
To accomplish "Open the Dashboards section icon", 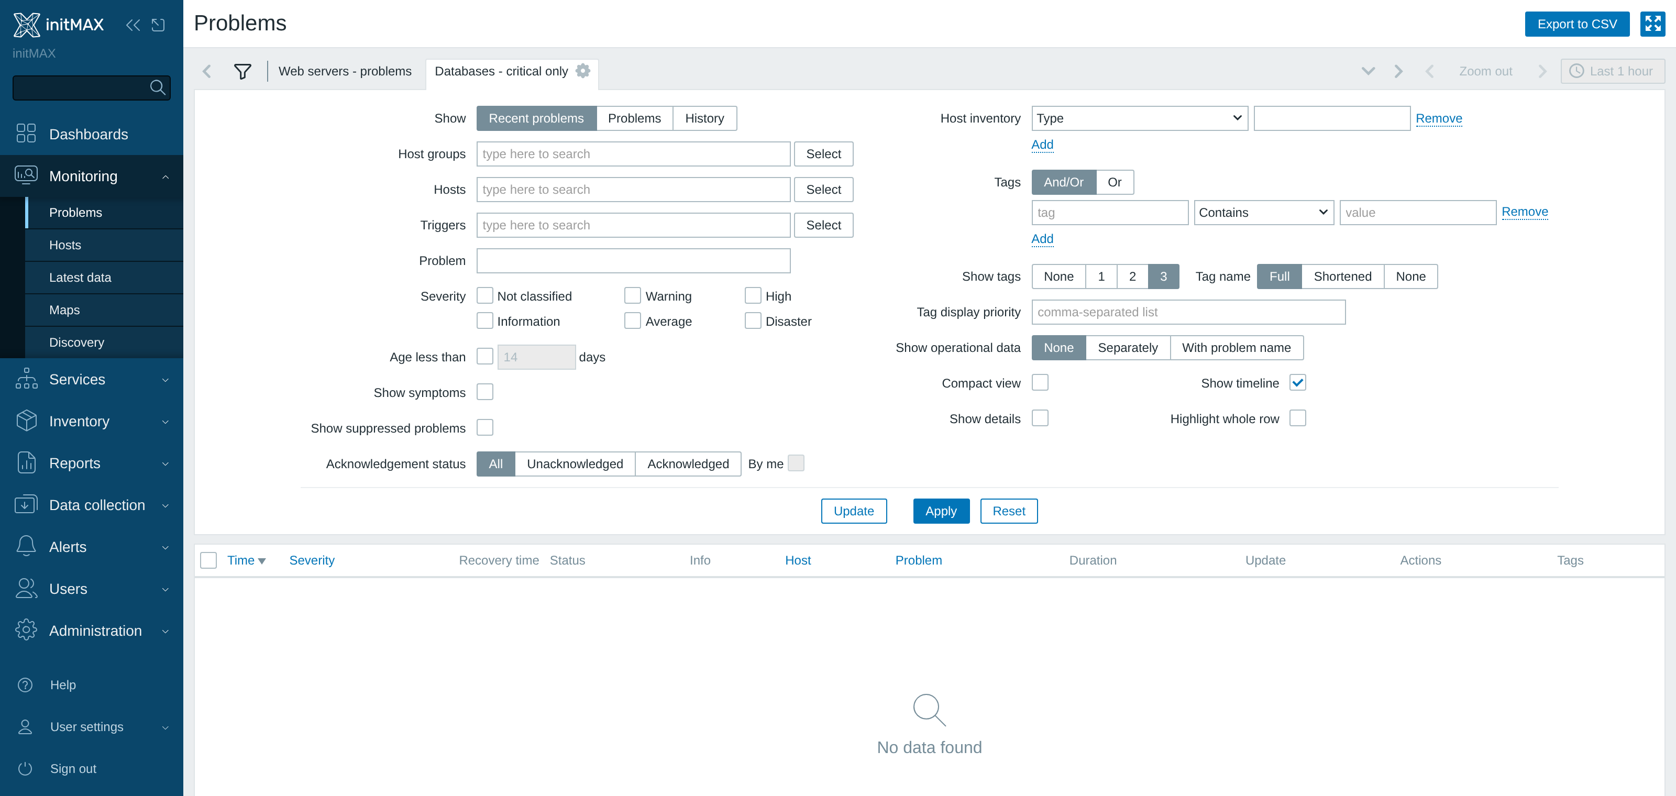I will (26, 134).
